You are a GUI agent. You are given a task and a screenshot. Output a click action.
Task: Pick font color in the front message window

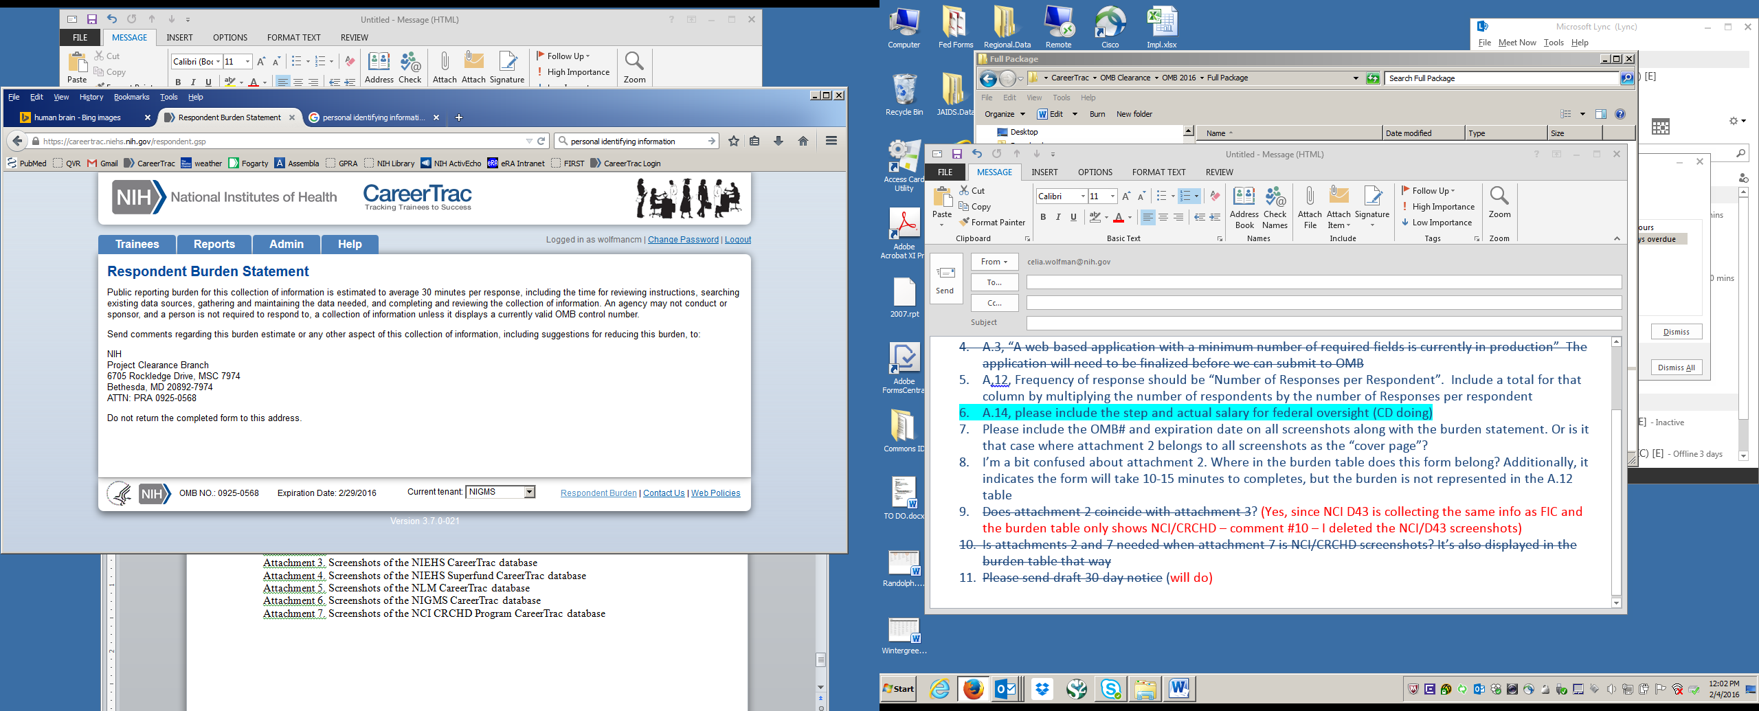[1119, 217]
